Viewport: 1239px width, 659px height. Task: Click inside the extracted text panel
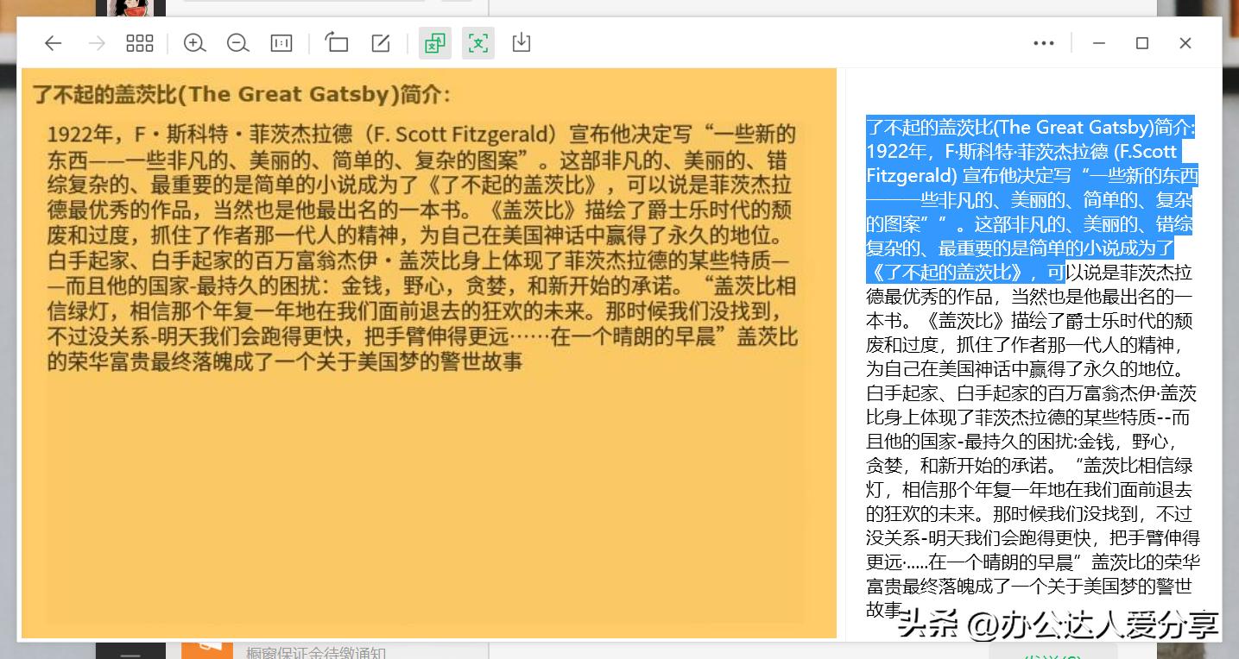pos(1027,431)
